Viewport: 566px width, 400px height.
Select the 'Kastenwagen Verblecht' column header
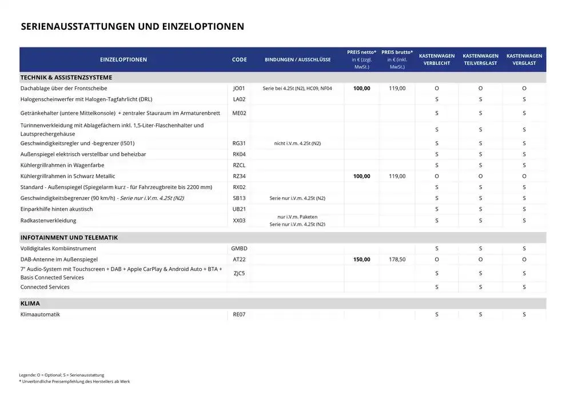pyautogui.click(x=437, y=59)
